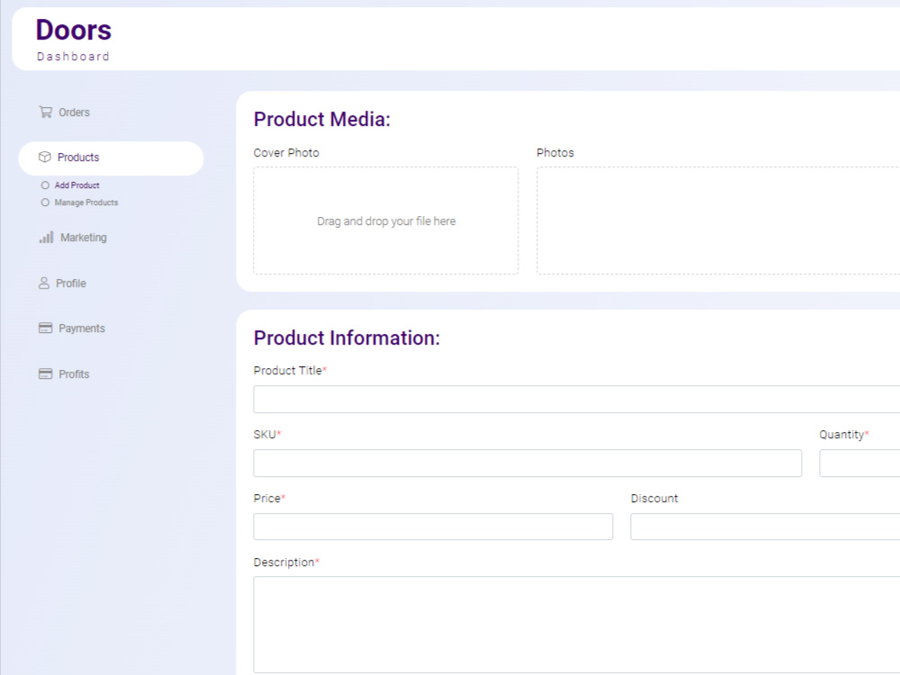
Task: Open the Products sidebar menu
Action: coord(111,158)
